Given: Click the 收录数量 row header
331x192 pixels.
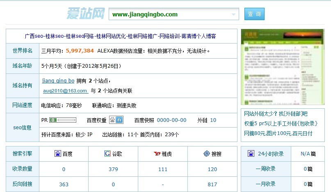Looking at the screenshot, I should click(x=23, y=169).
